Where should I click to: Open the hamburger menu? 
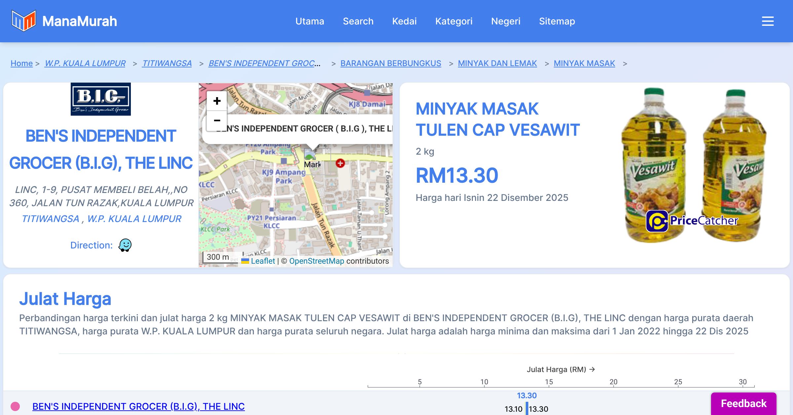[768, 21]
